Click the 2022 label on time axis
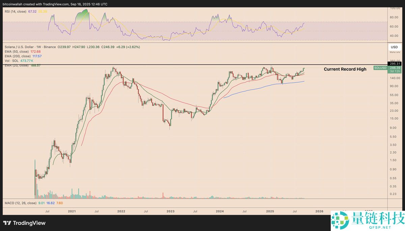Screen dimensions: 405x231 (x=121, y=211)
